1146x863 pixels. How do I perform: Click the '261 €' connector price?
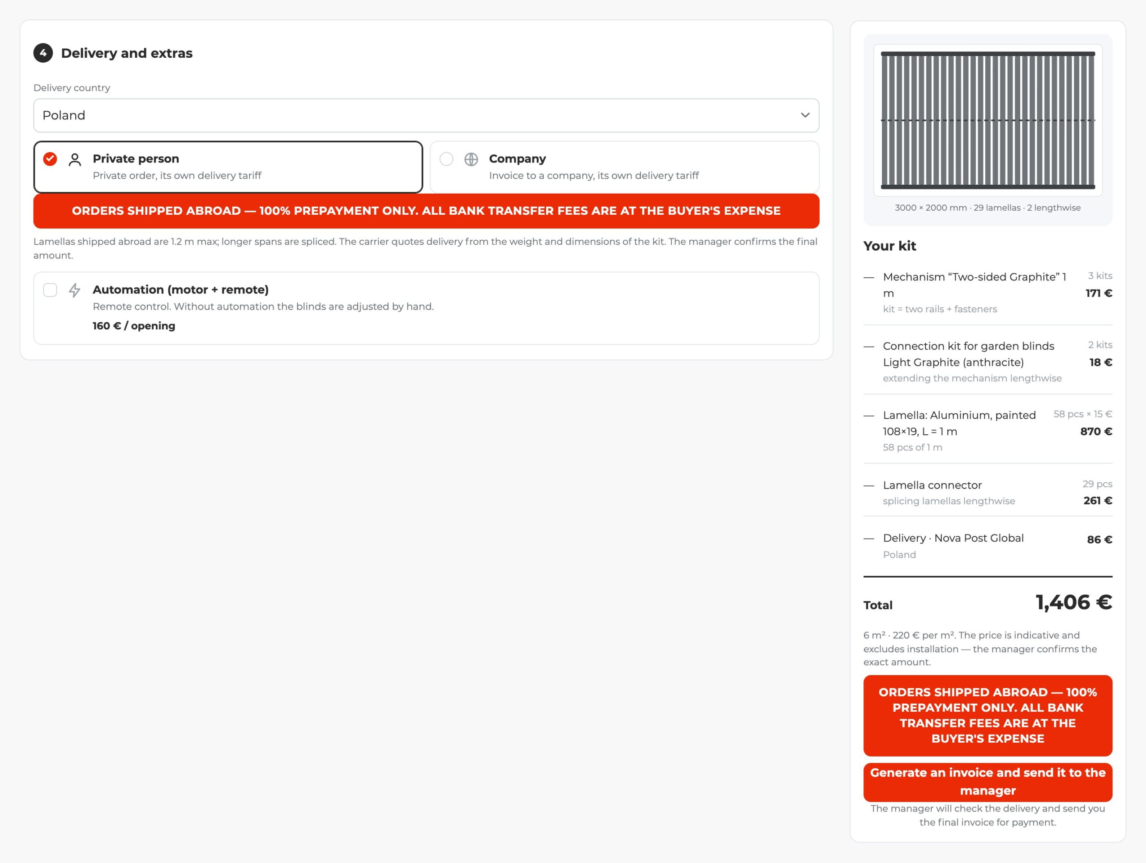(1098, 501)
